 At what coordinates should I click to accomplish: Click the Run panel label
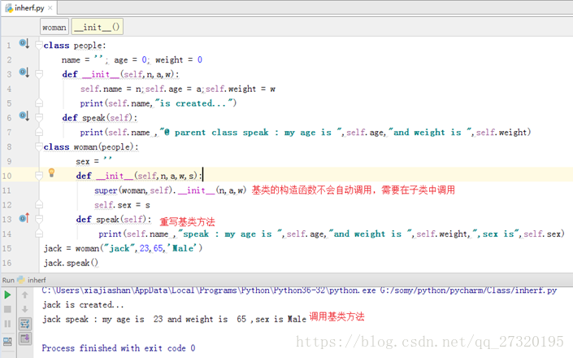click(x=8, y=280)
